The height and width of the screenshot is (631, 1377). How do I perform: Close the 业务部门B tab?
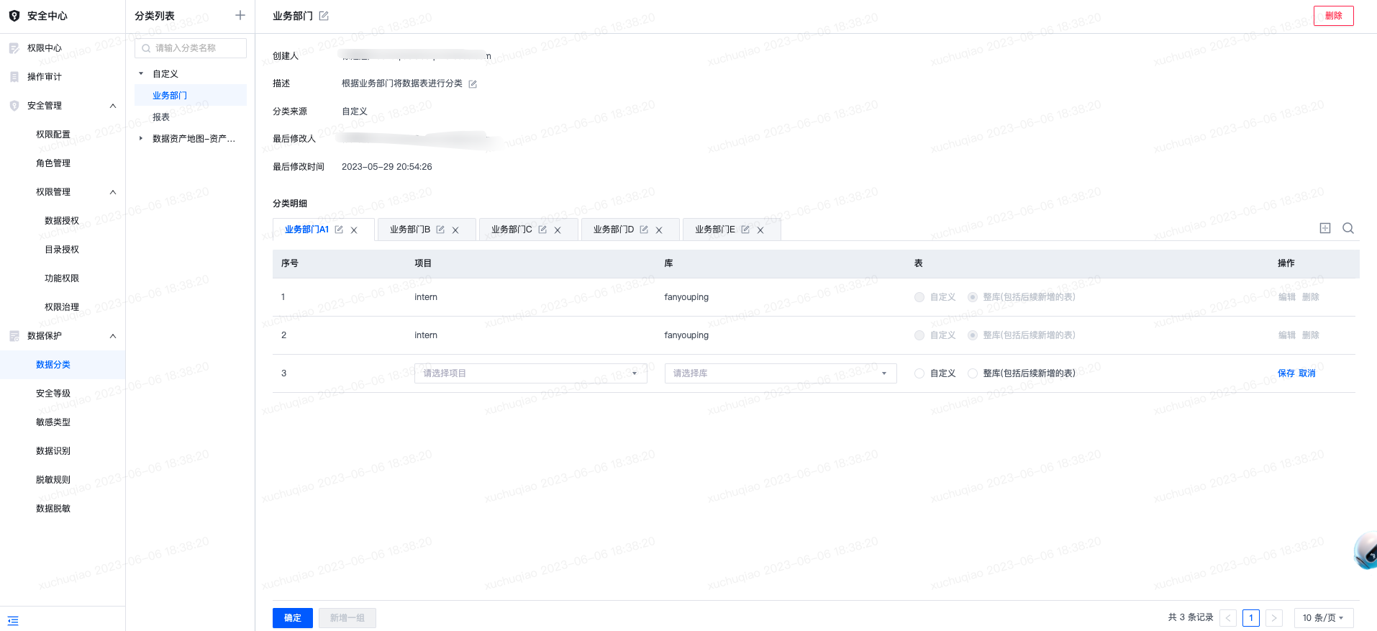[455, 230]
